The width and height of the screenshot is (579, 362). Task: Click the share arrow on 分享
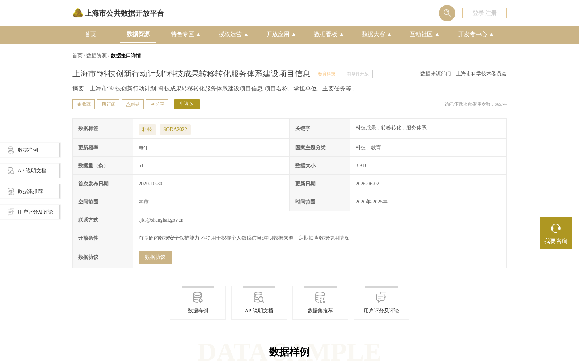[153, 104]
